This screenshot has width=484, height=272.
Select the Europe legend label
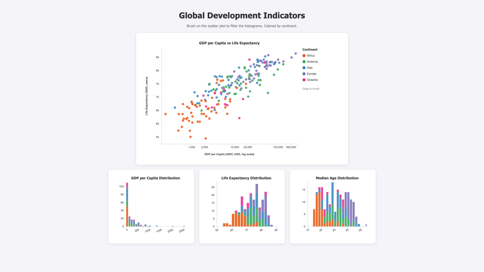click(312, 74)
